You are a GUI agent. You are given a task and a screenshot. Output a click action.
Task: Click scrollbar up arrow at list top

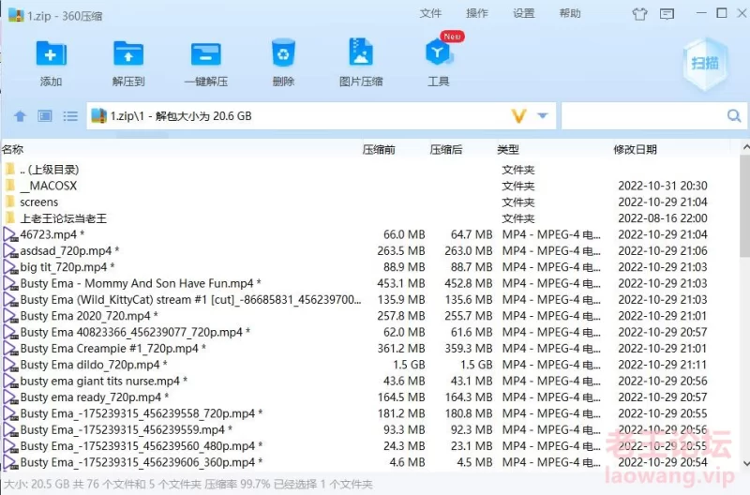coord(745,148)
